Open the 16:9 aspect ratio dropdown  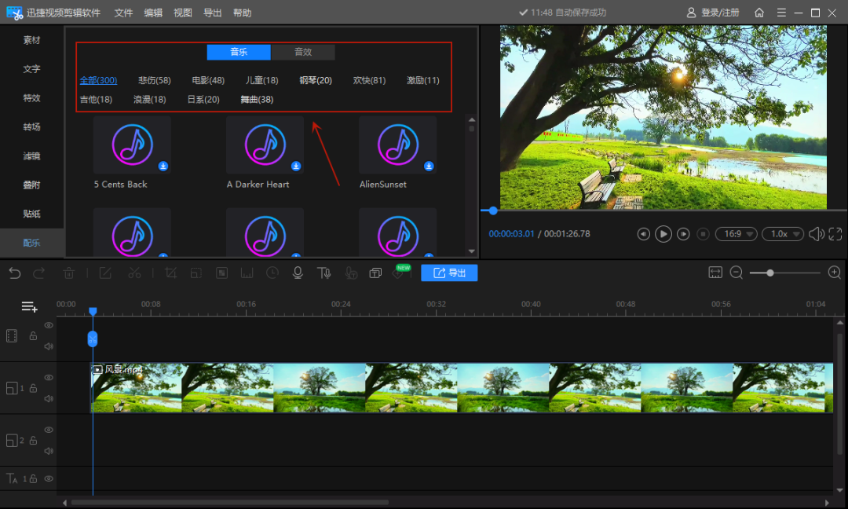point(736,234)
